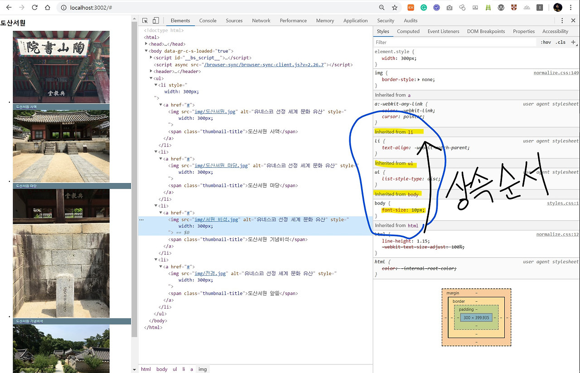Select the Network tab
This screenshot has height=373, width=580.
coord(261,20)
